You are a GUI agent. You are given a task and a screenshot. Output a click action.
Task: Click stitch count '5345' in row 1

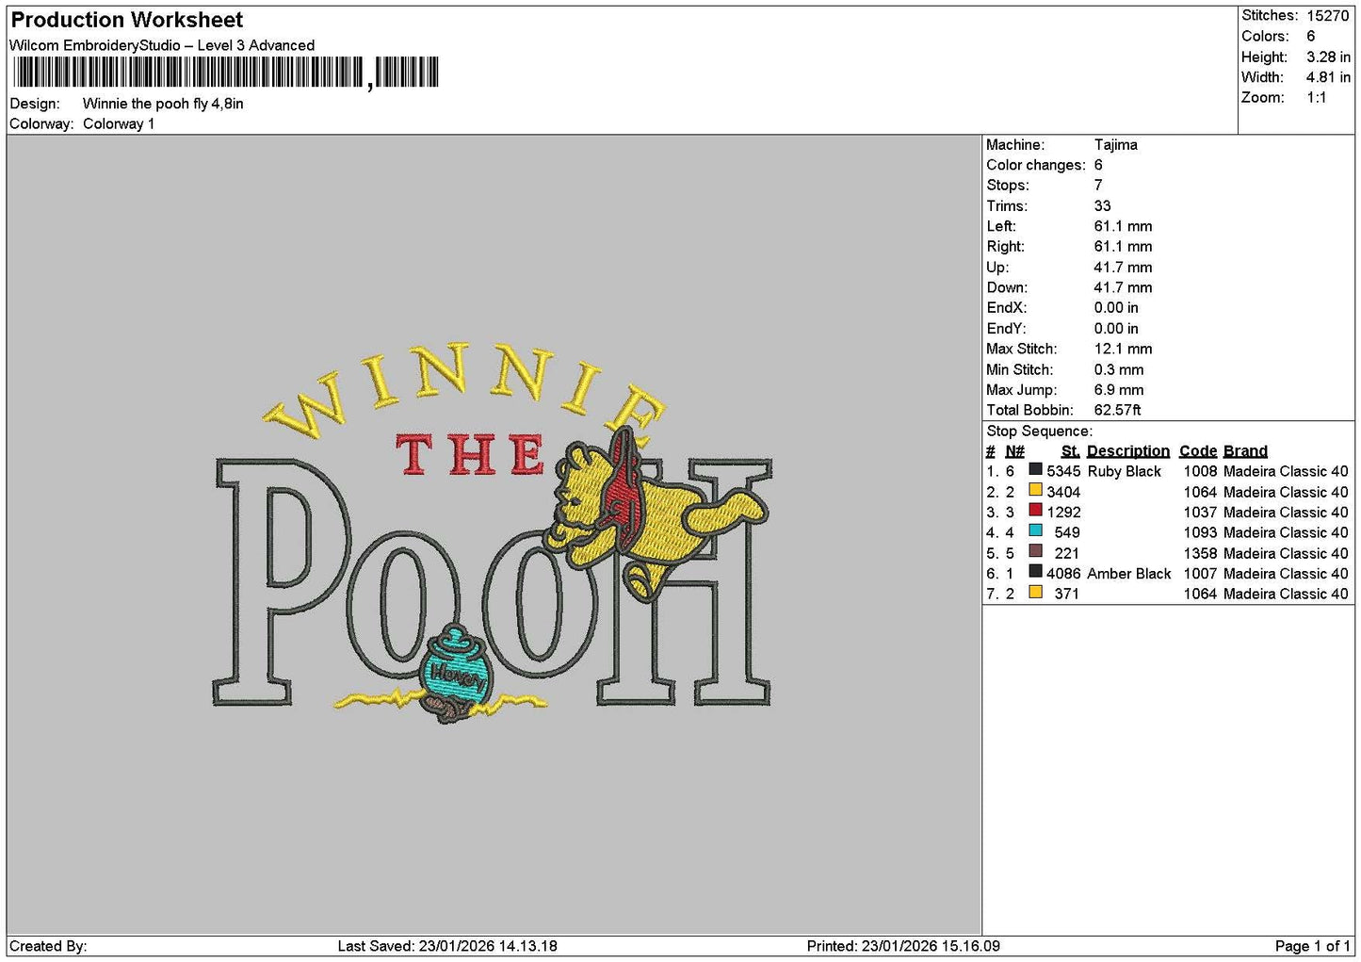tap(1063, 471)
